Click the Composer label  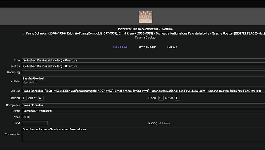click(13, 105)
